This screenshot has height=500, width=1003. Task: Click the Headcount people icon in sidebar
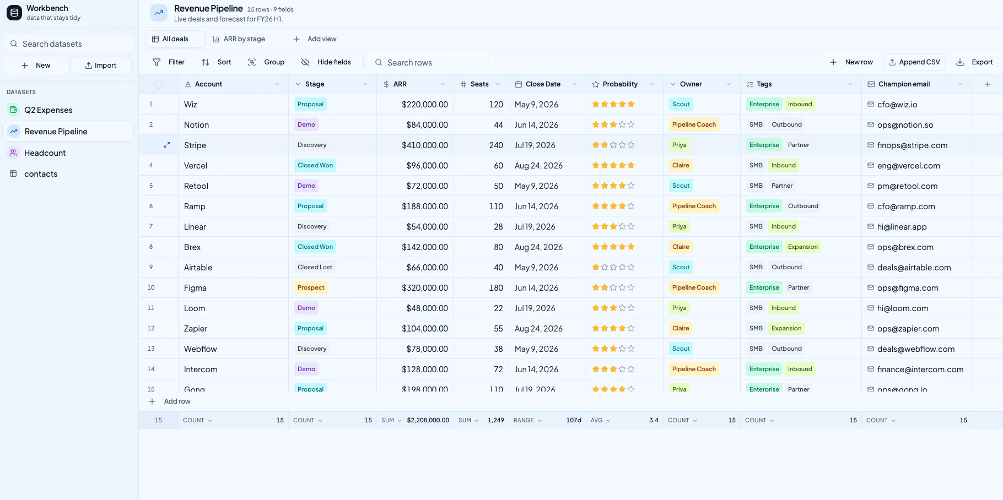(13, 153)
